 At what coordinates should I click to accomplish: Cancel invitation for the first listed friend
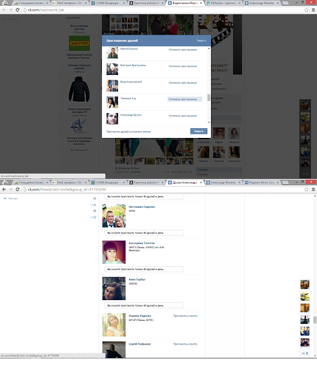[x=183, y=50]
